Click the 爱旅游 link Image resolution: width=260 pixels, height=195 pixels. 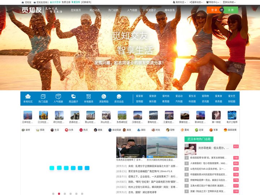point(152,96)
